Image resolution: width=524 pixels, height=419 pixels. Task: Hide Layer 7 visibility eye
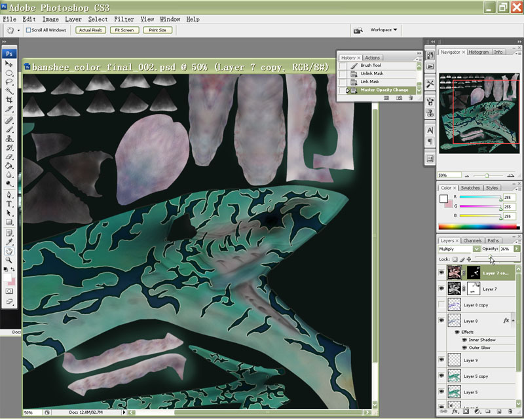441,288
